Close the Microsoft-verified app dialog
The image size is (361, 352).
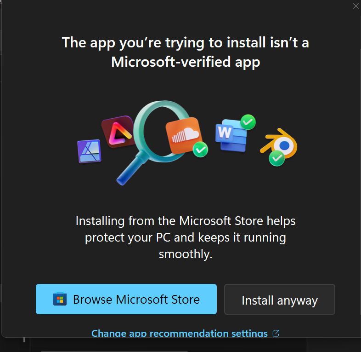click(x=355, y=6)
